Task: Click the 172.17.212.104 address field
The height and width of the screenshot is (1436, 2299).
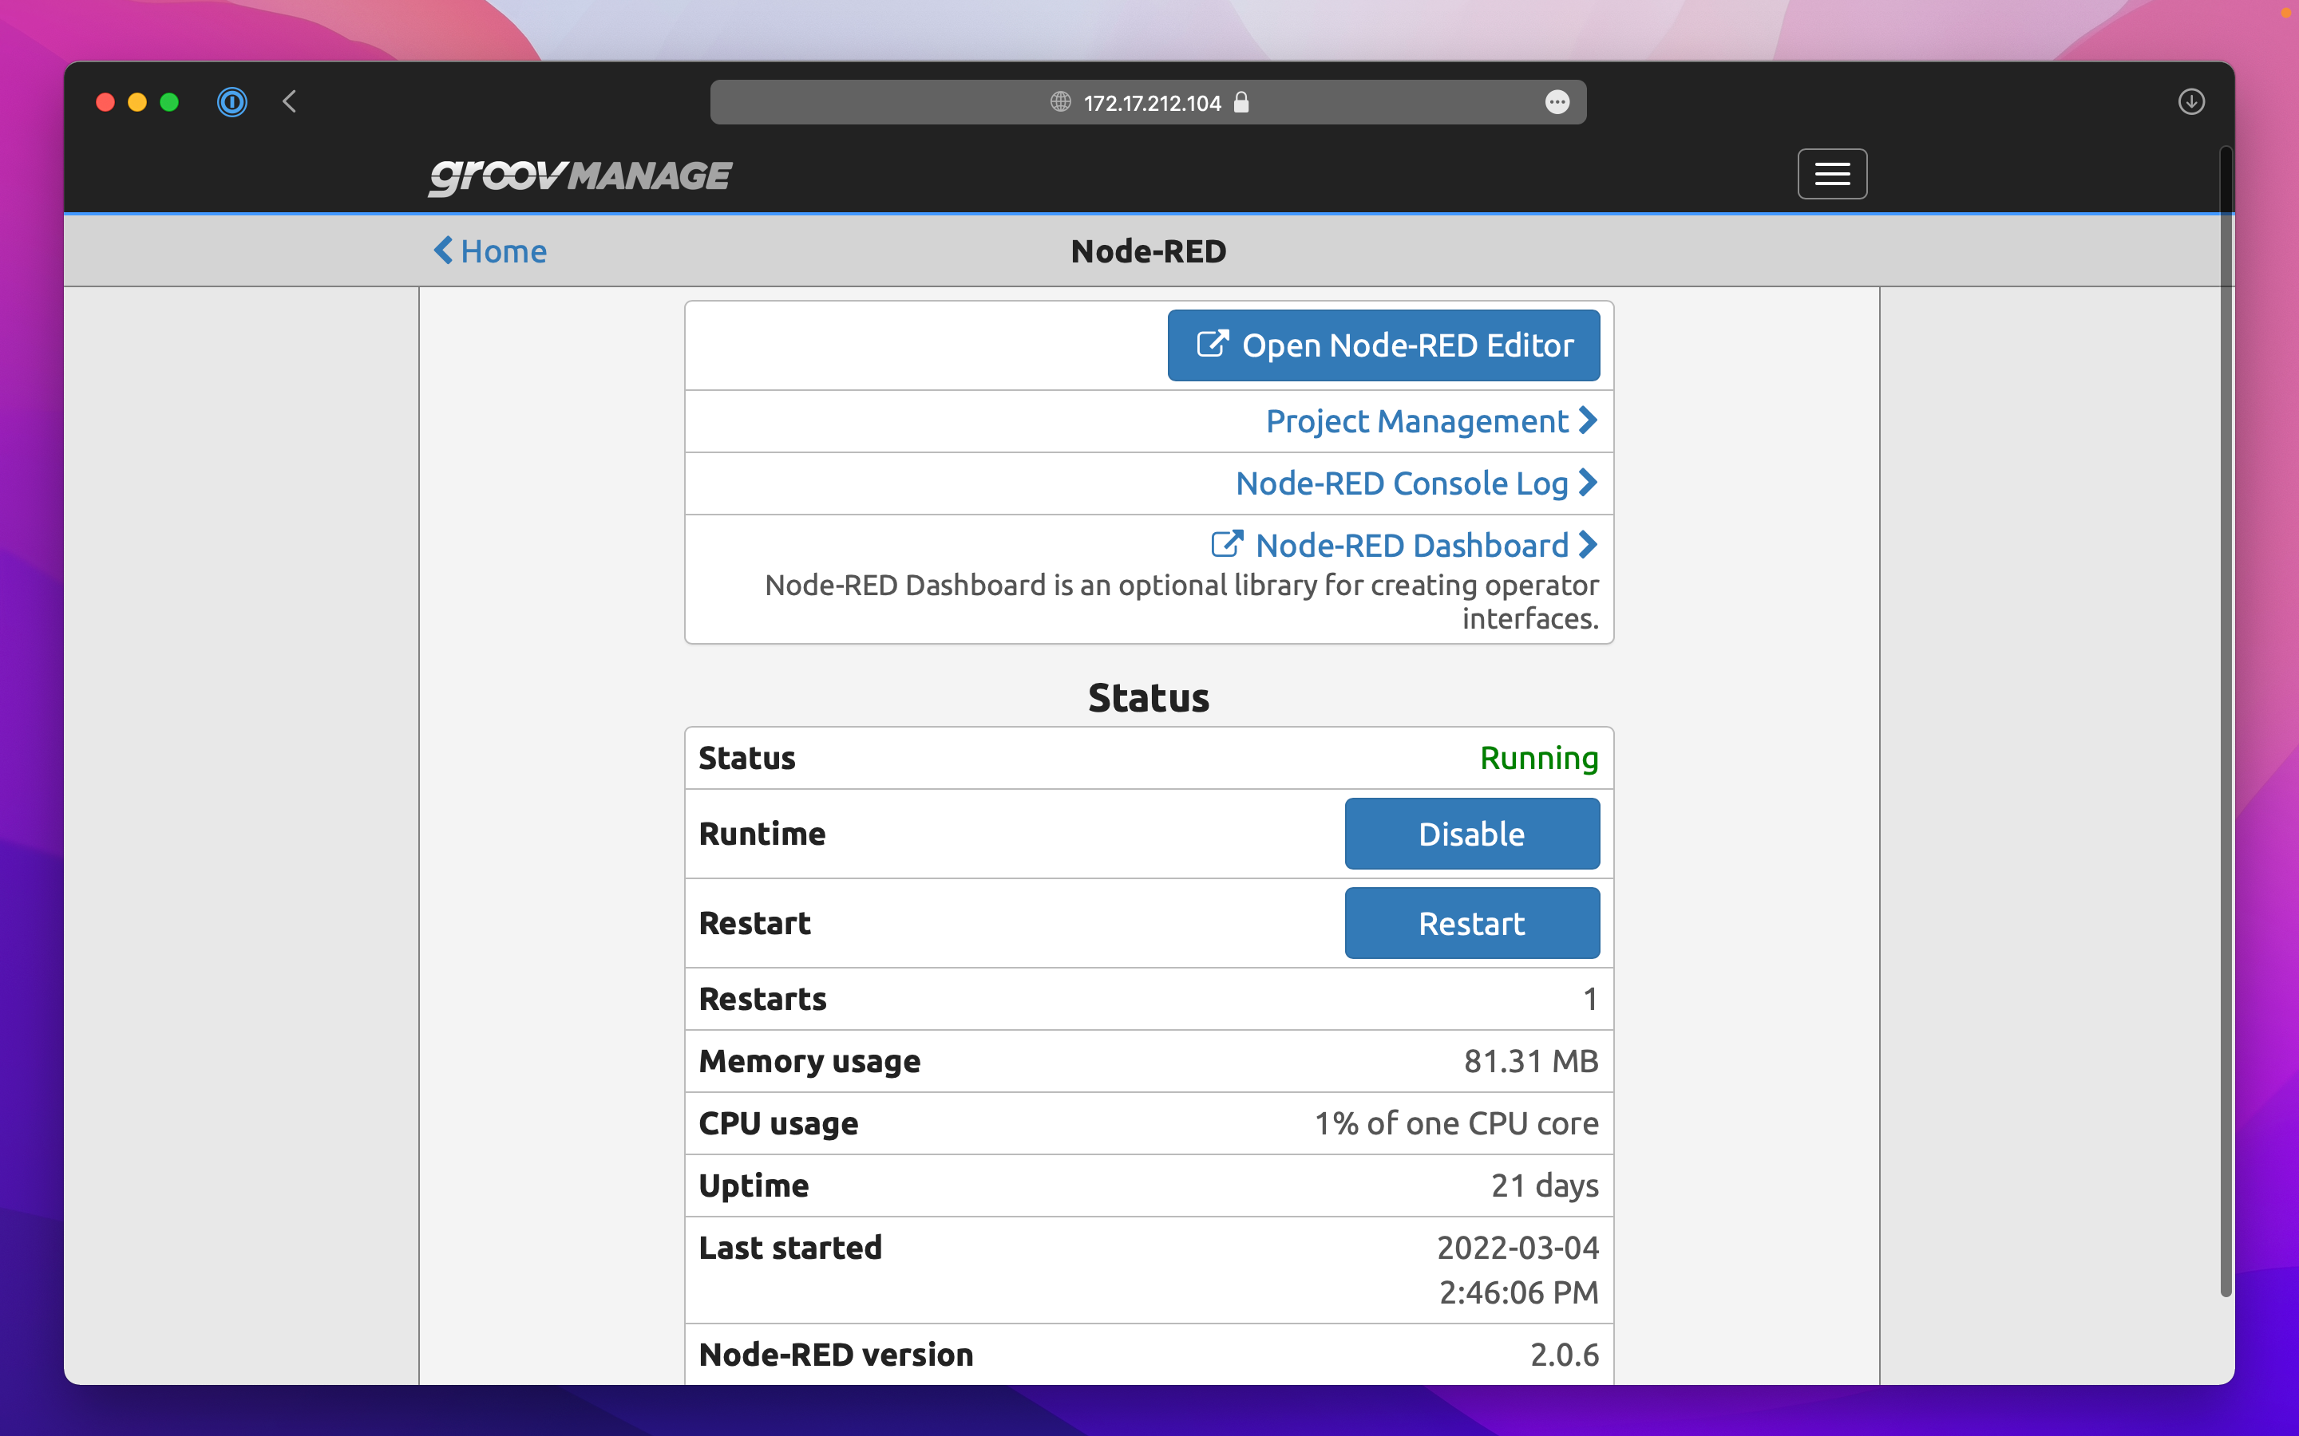Action: tap(1151, 103)
